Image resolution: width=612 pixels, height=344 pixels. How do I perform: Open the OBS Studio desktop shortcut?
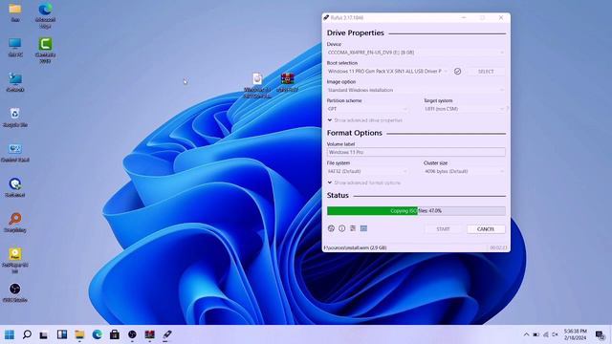15,293
